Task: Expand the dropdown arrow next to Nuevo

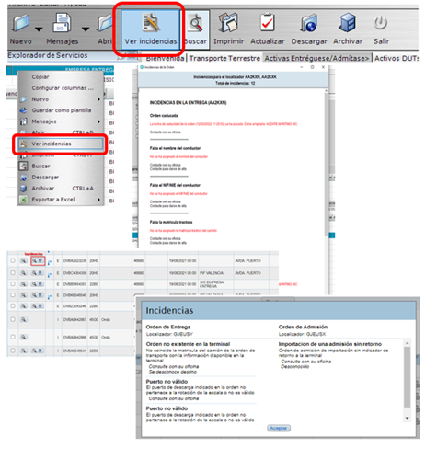Action: (39, 29)
